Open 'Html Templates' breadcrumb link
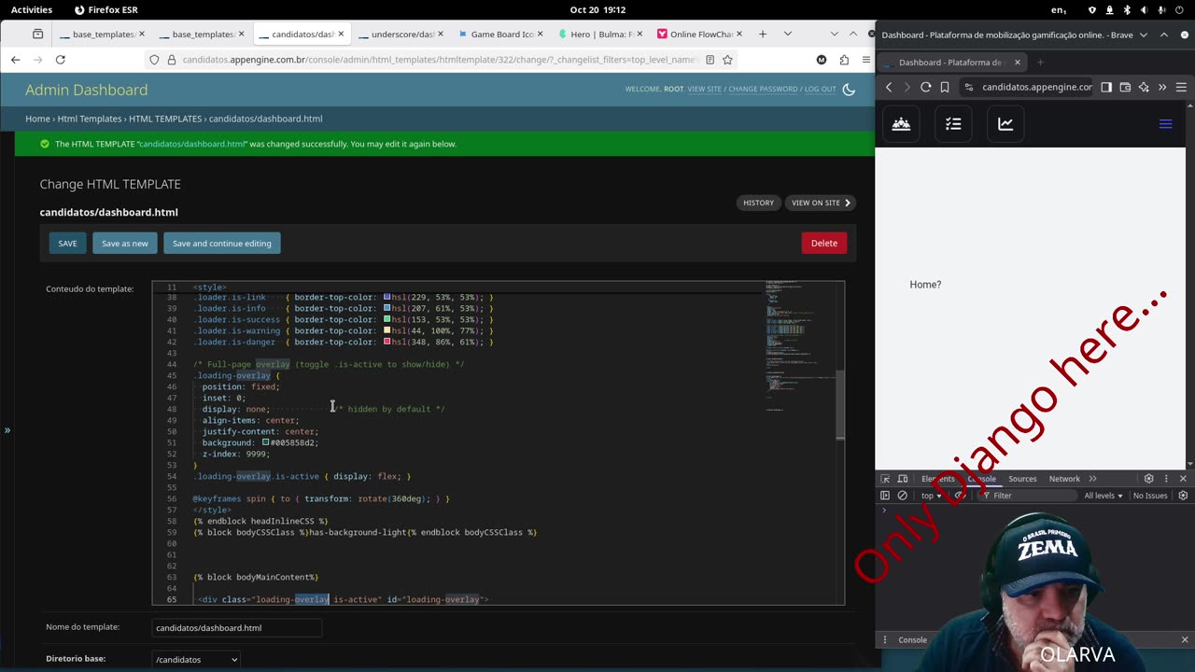Image resolution: width=1195 pixels, height=672 pixels. [x=90, y=119]
